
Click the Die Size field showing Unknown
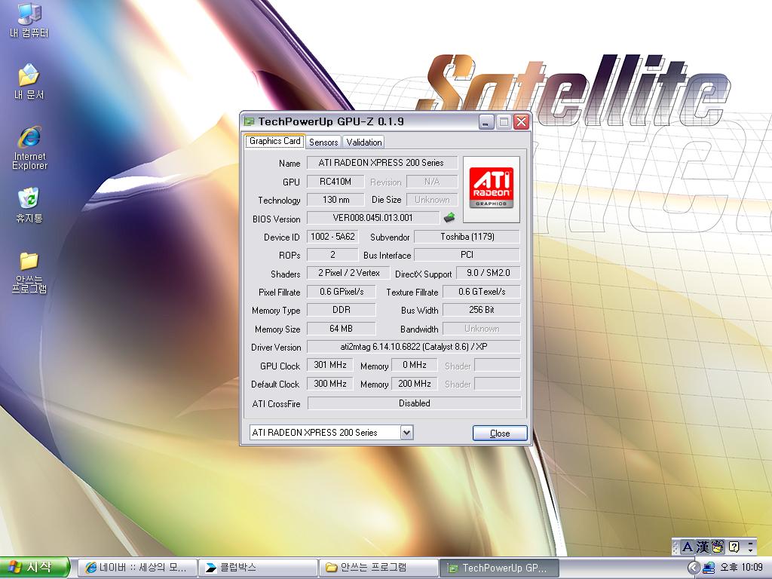(432, 199)
